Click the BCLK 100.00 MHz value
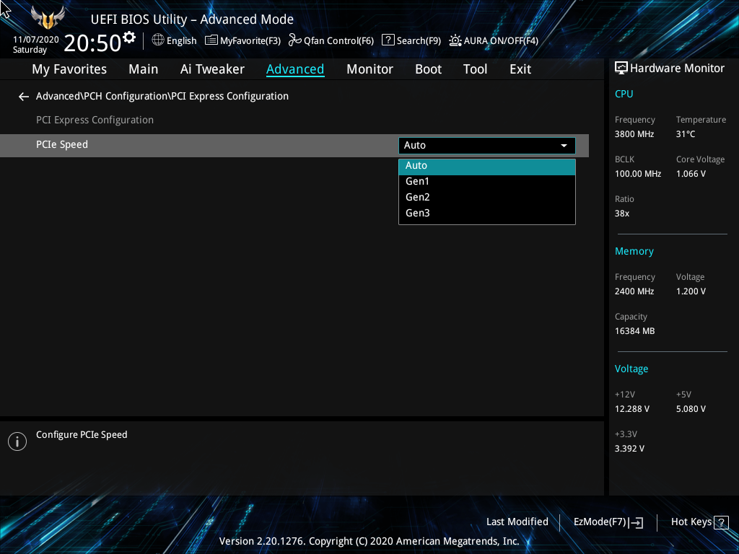 pos(638,174)
